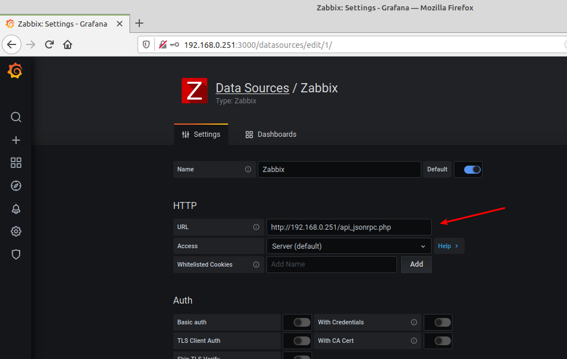Open the Access dropdown showing Server (default)
The width and height of the screenshot is (567, 359).
coord(349,246)
